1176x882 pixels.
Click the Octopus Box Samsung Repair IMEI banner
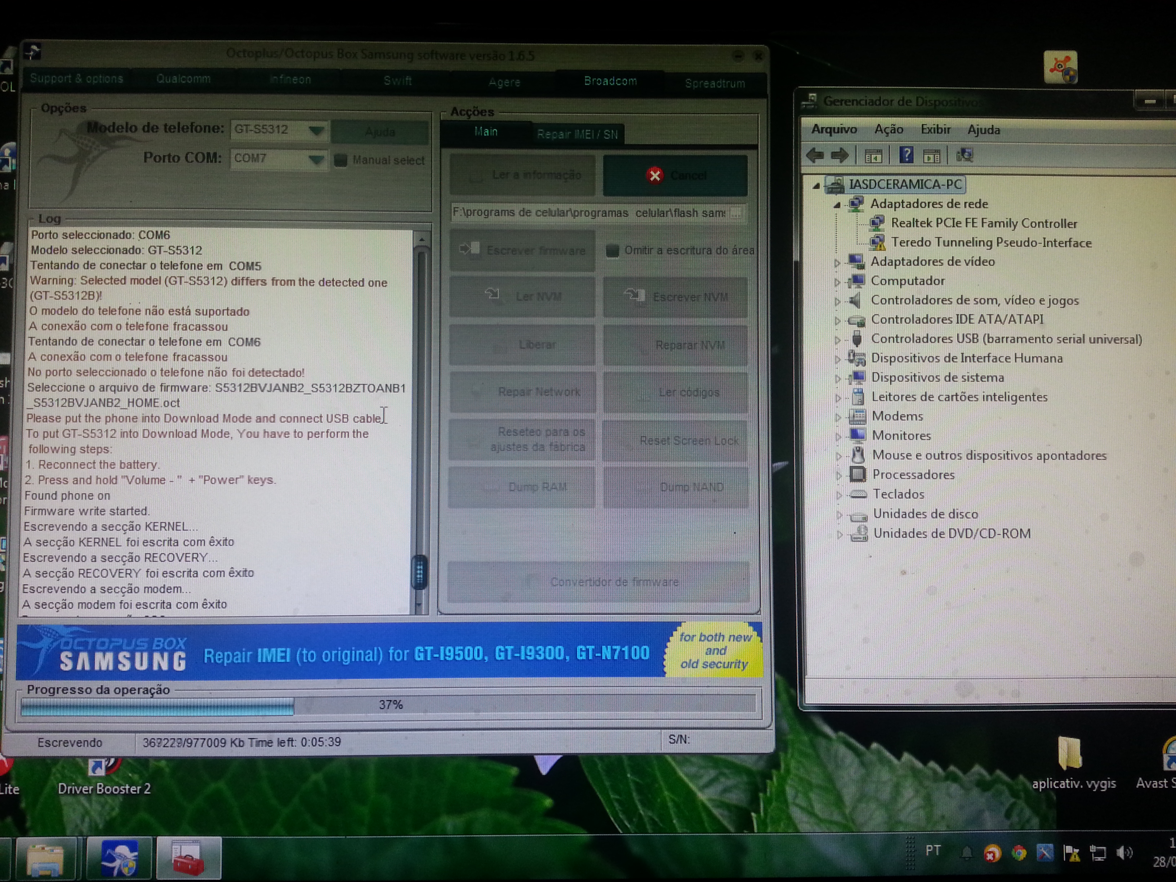coord(389,651)
